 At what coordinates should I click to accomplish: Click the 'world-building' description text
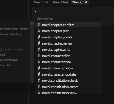coord(13,34)
